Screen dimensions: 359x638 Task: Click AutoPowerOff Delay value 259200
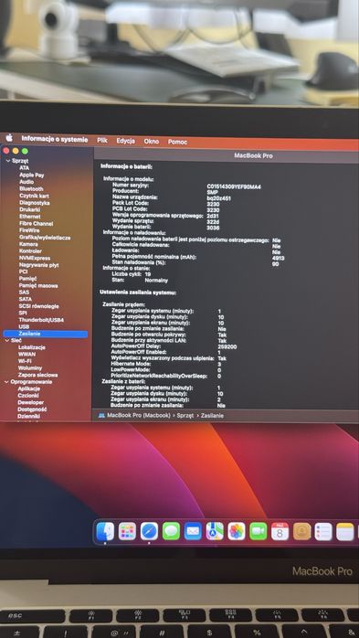pyautogui.click(x=227, y=347)
